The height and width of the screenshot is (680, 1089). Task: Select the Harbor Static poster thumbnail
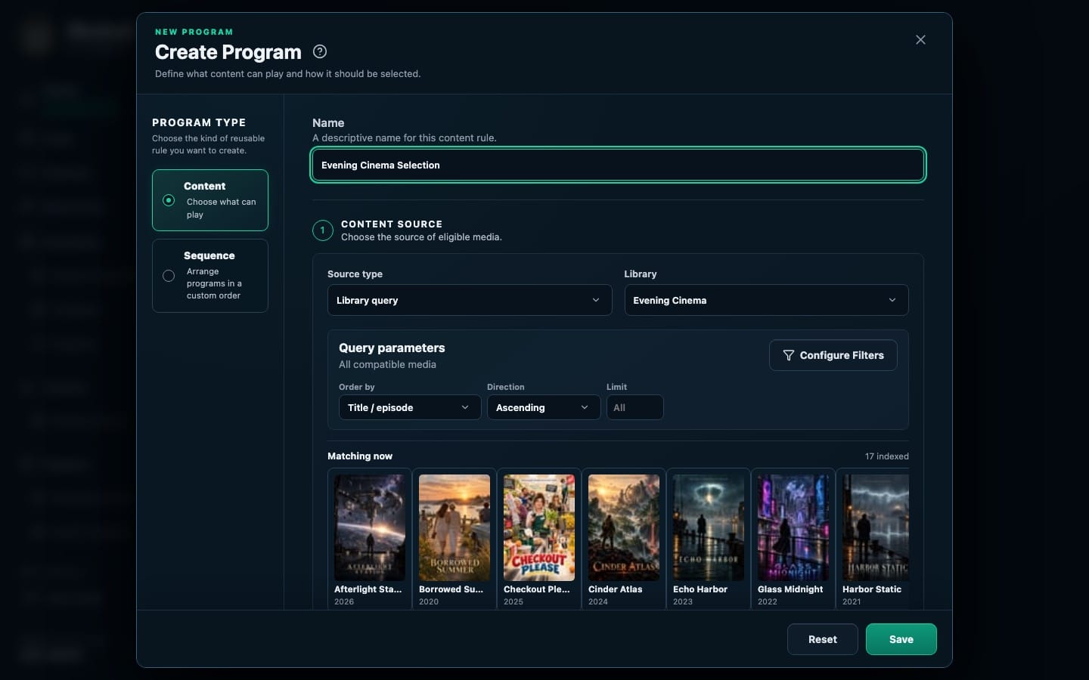pyautogui.click(x=876, y=527)
